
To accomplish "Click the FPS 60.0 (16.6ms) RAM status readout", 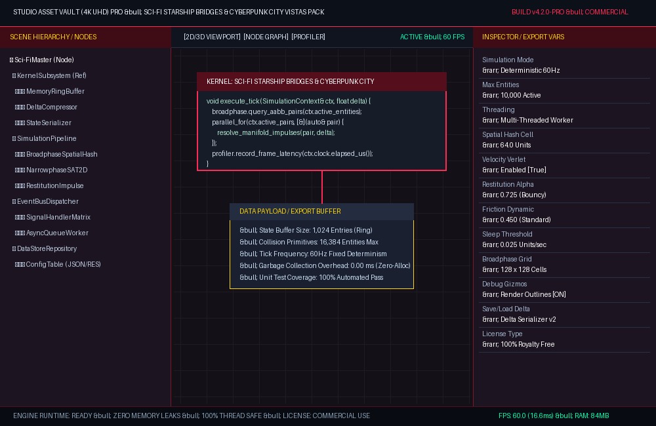I will coord(554,416).
